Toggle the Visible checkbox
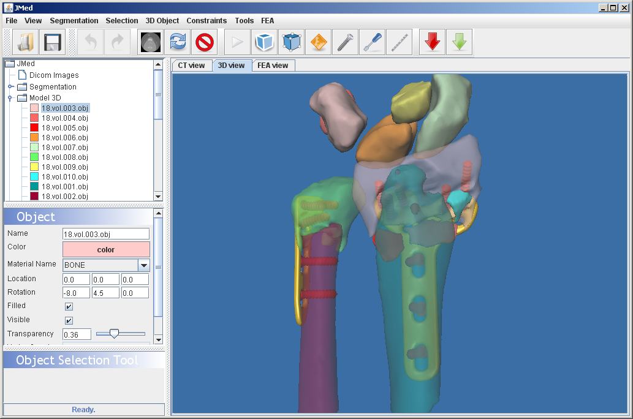The width and height of the screenshot is (633, 419). [x=69, y=320]
